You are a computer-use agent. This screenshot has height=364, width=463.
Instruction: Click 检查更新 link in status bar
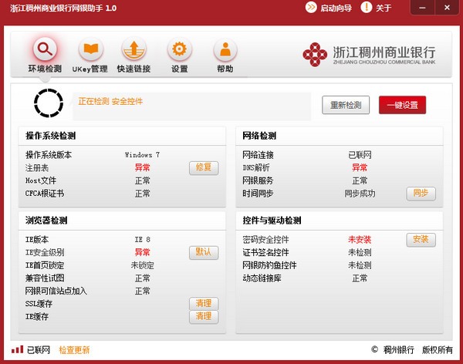pyautogui.click(x=74, y=350)
